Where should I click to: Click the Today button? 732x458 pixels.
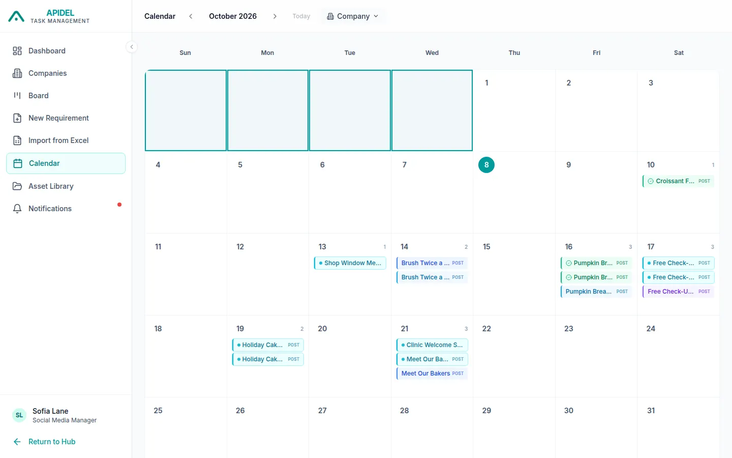301,16
